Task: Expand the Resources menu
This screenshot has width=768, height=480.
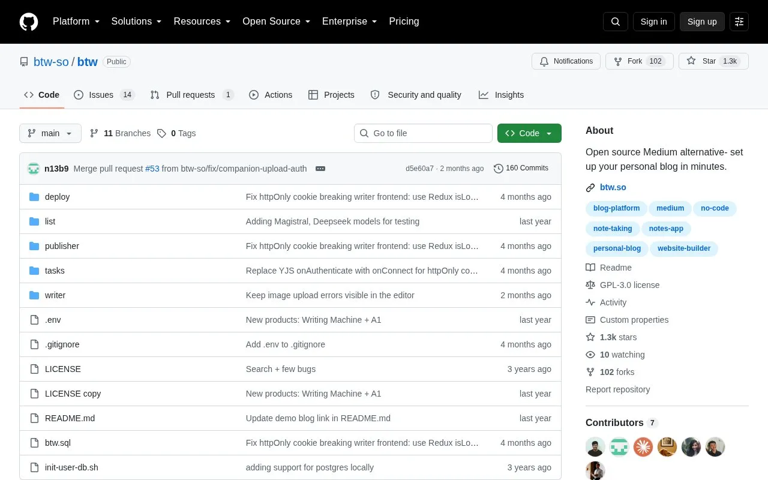Action: [202, 22]
